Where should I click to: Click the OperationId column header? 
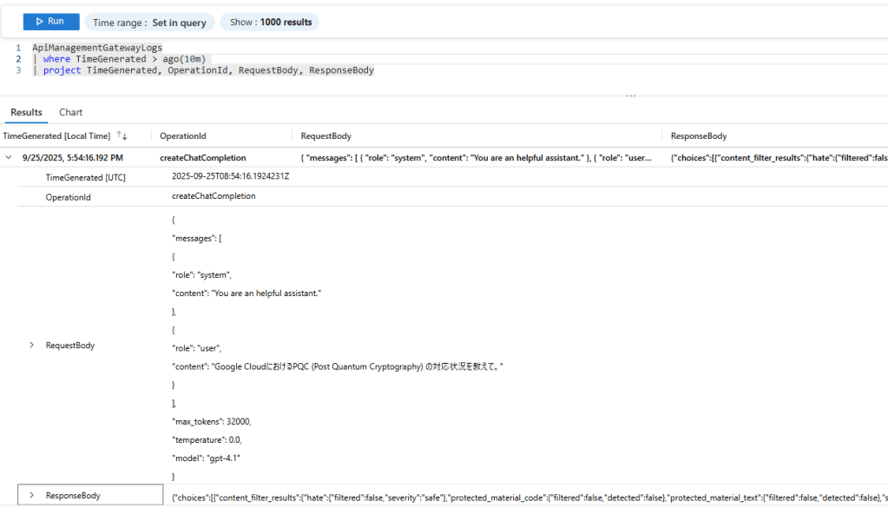[182, 136]
